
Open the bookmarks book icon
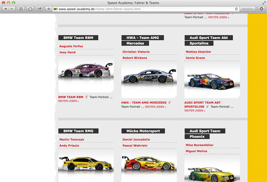[21, 9]
